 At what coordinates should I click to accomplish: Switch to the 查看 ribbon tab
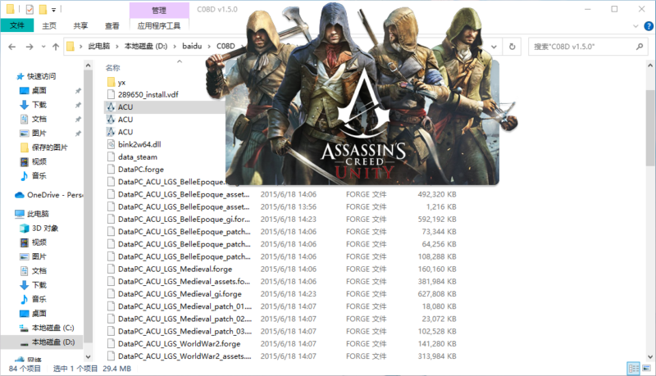click(x=112, y=26)
